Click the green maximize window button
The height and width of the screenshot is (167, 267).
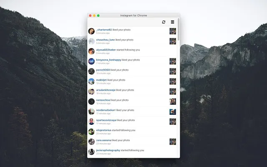98,15
